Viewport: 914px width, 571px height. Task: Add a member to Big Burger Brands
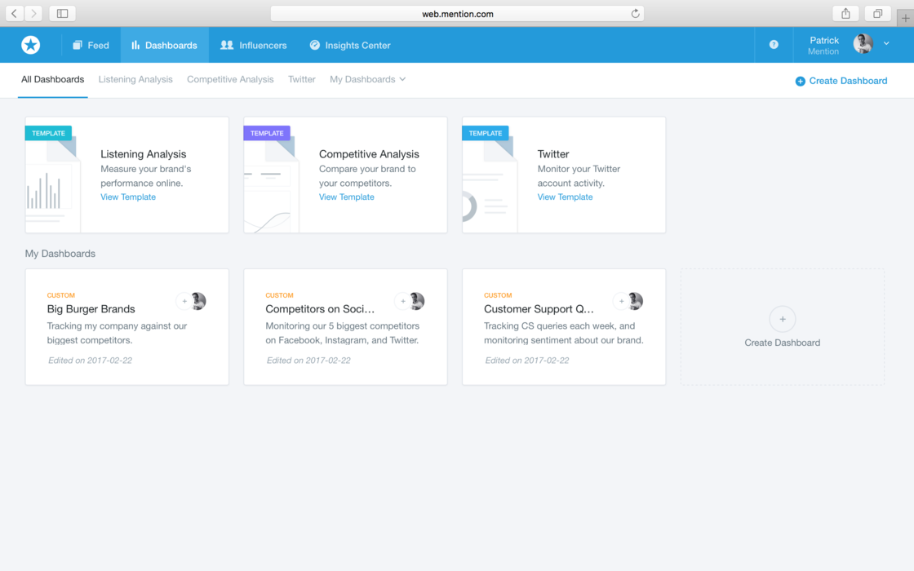[x=184, y=302]
